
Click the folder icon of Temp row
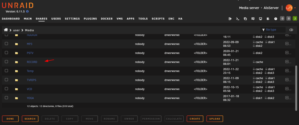[16, 71]
